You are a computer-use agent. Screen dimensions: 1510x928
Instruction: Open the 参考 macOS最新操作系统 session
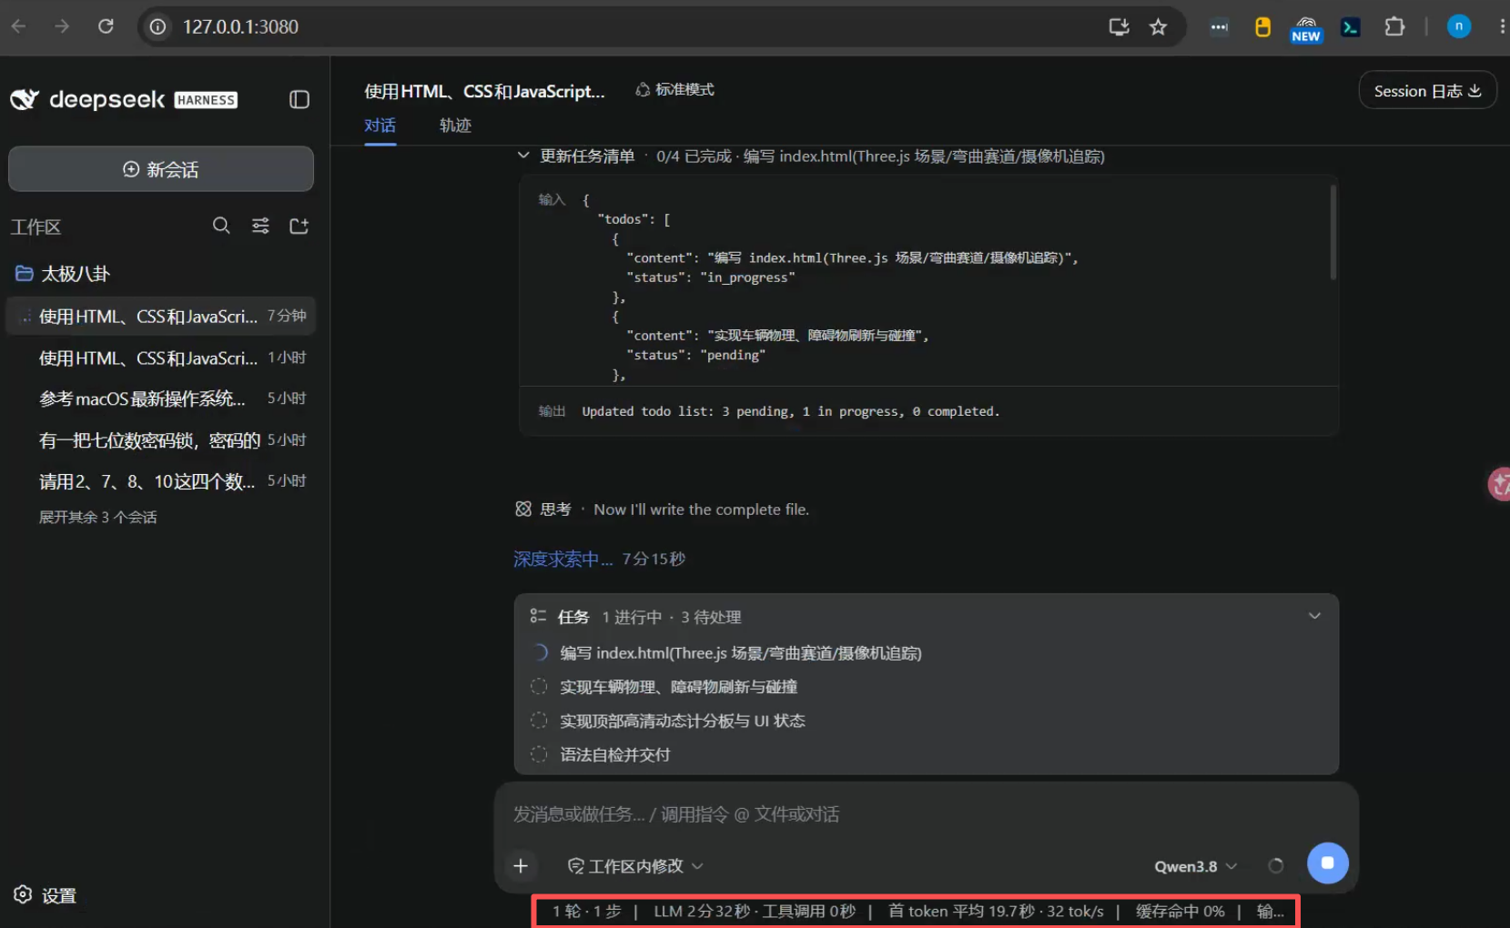click(160, 398)
